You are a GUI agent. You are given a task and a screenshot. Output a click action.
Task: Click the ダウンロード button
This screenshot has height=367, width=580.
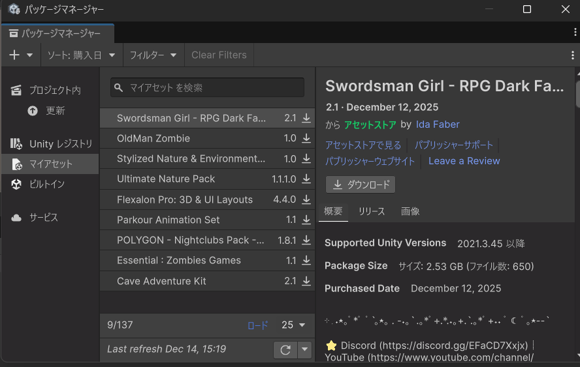(361, 184)
